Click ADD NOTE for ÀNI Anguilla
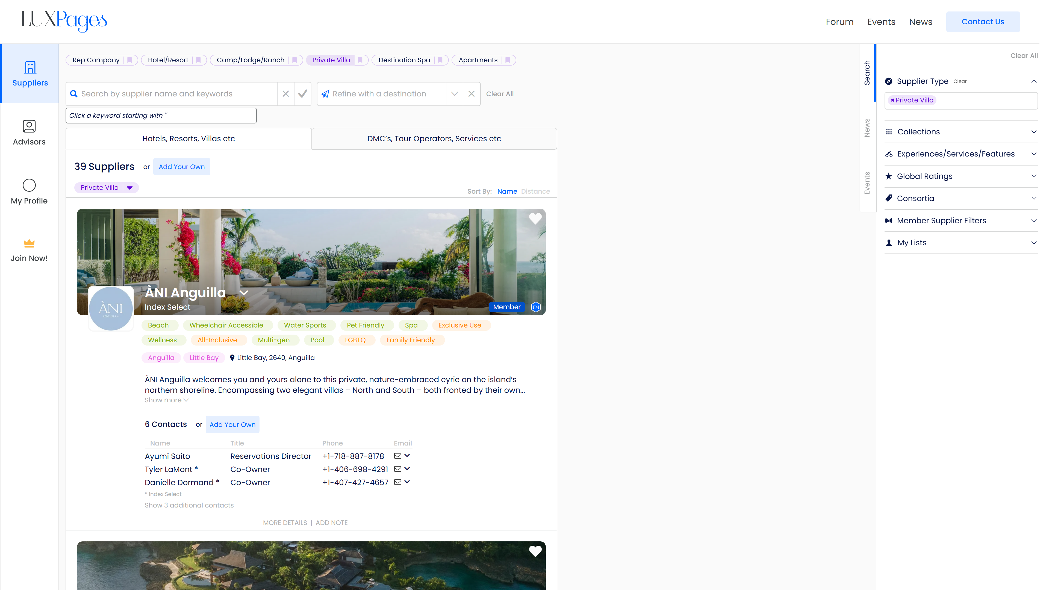Screen dimensions: 1049x590 coord(331,523)
